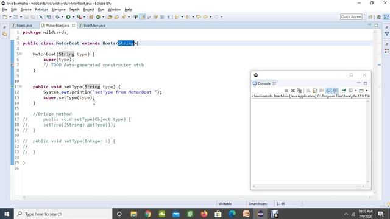Toggle Word Wrap toolbar button

149,17
